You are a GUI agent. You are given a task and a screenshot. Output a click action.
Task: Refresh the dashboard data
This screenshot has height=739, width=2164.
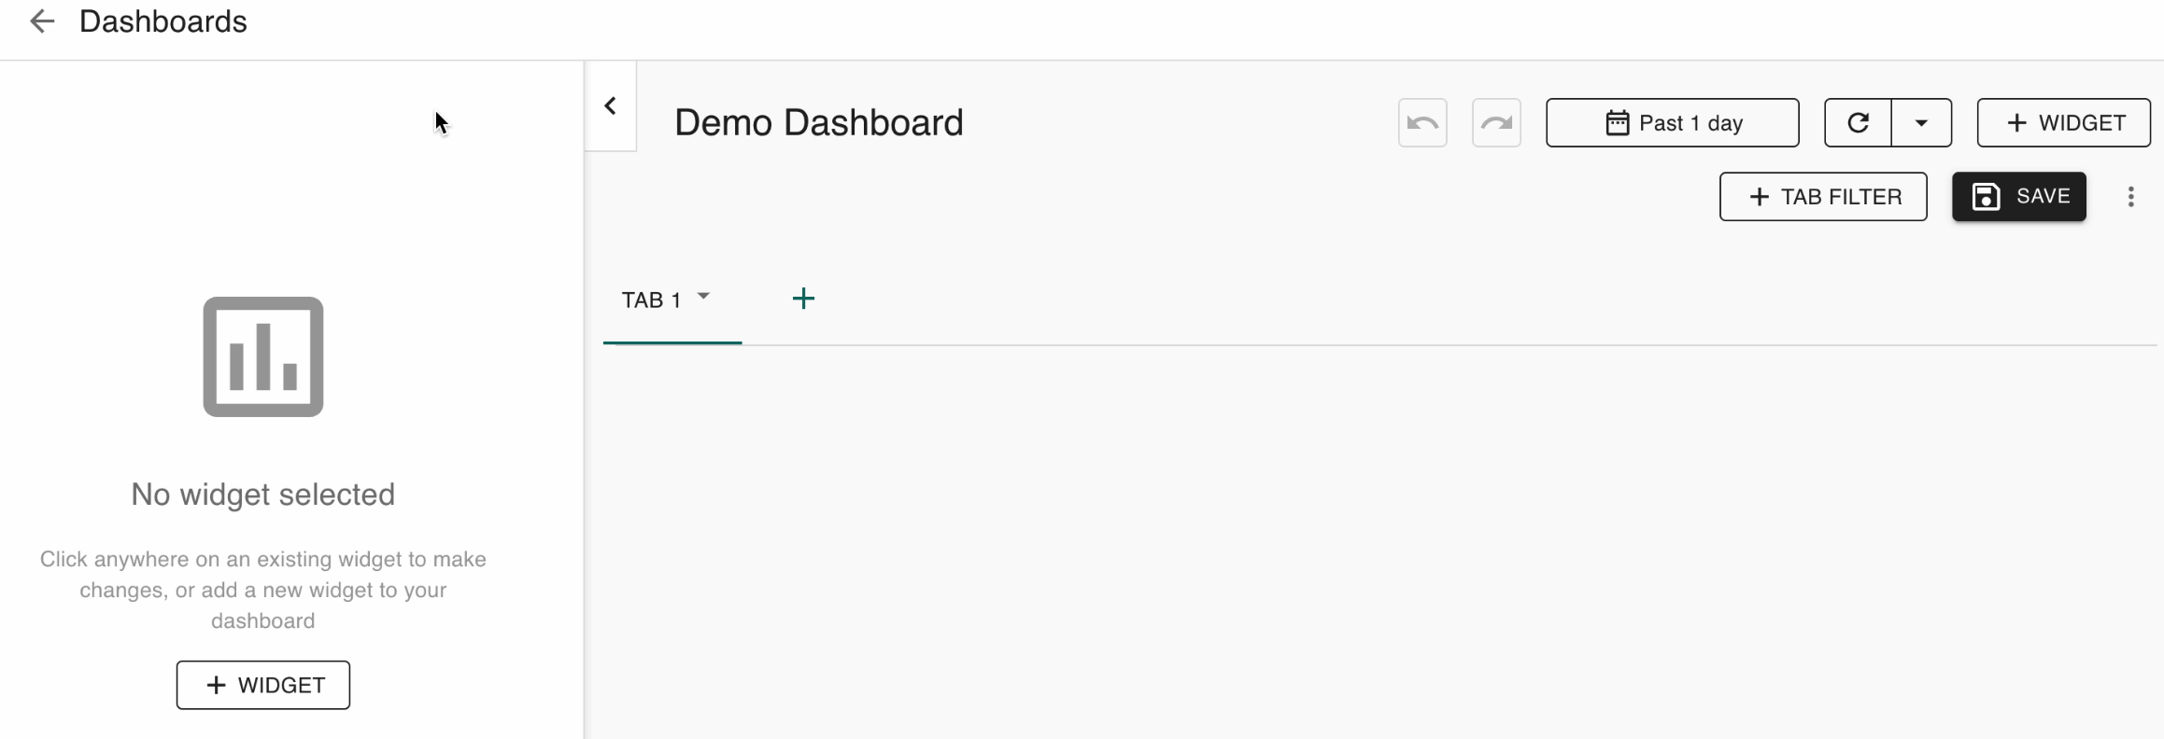1858,123
